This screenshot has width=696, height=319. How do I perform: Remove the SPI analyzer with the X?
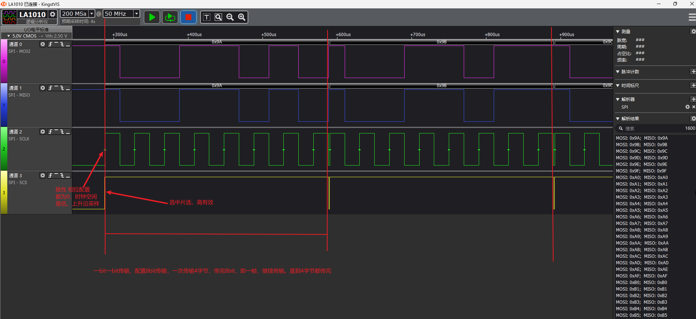[x=693, y=107]
